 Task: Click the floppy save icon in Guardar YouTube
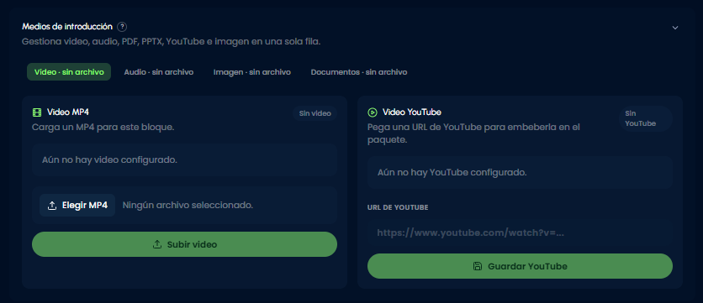point(478,266)
